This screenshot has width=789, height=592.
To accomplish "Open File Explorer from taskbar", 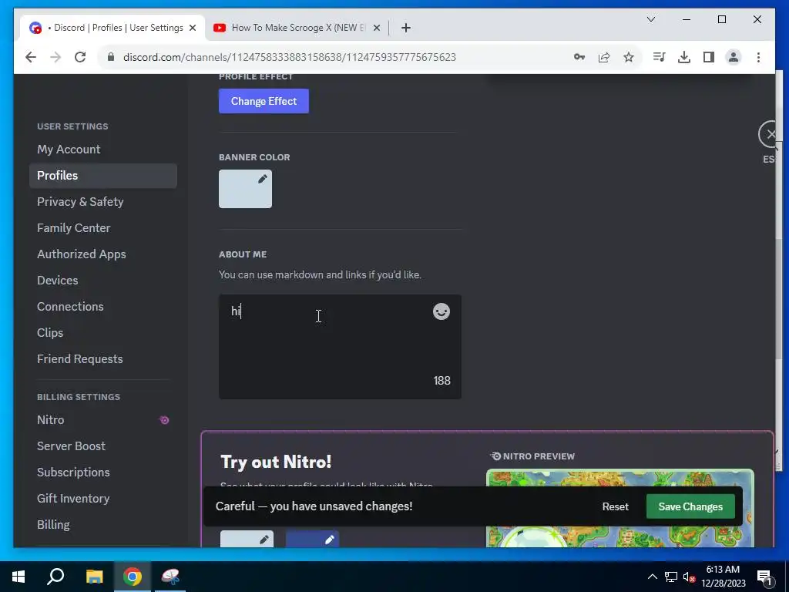I will [x=94, y=577].
